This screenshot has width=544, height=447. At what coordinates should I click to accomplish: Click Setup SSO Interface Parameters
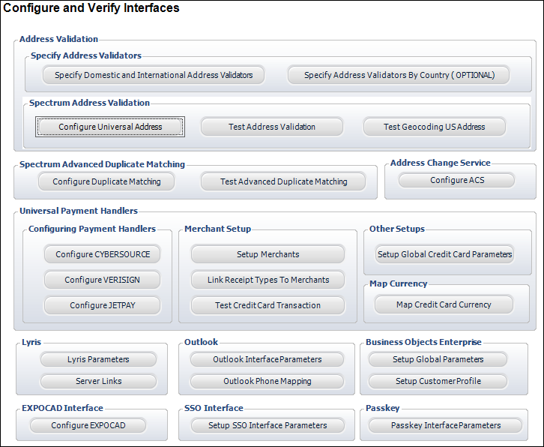point(267,425)
